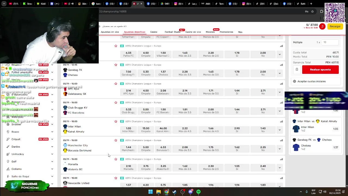Expand the Ciclismo sidebar category

click(52, 169)
